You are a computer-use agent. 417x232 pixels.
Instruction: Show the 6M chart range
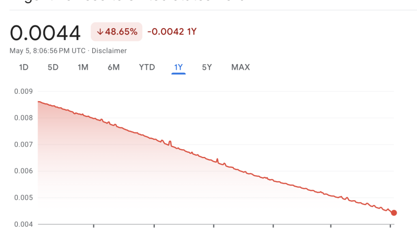[x=114, y=67]
